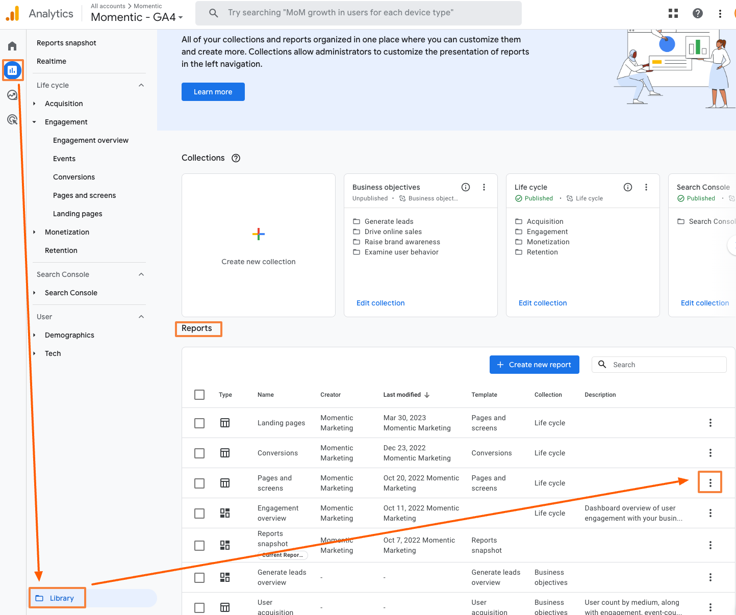
Task: Open Landing pages in left navigation
Action: click(x=78, y=214)
